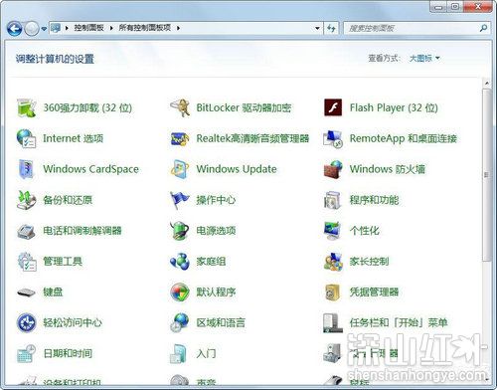Click the 日期和时间 link
Screen dimensions: 497x390
click(68, 353)
